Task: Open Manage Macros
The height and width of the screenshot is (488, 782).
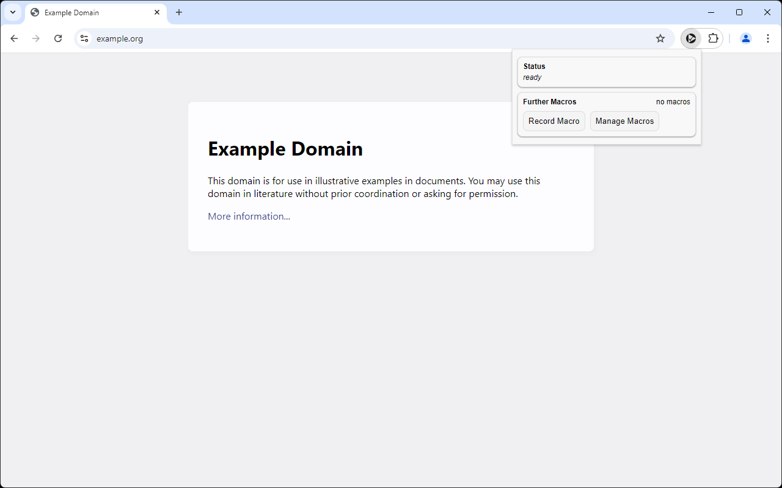Action: [x=624, y=121]
